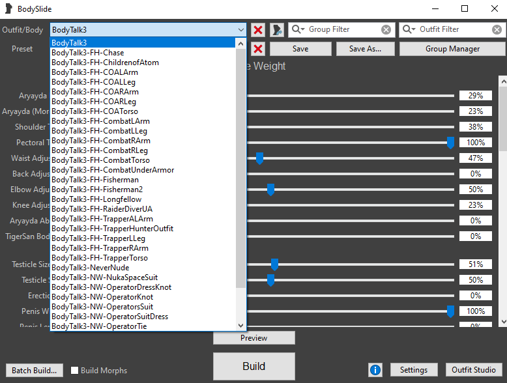Open Batch Build dialog

point(35,370)
